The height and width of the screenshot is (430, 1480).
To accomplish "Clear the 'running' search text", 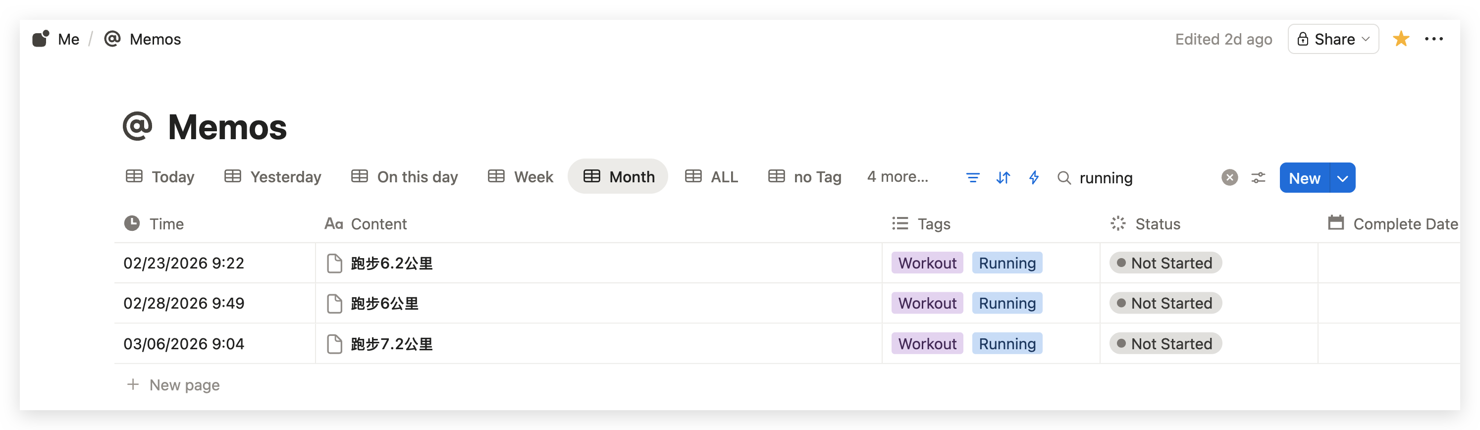I will click(1229, 178).
